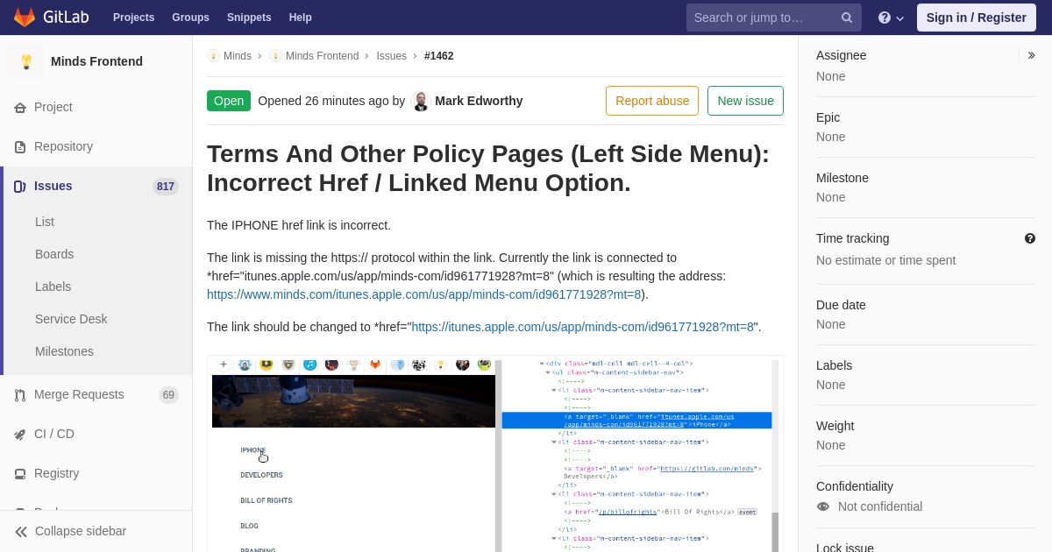Click the Minds Frontend lightbulb avatar
Viewport: 1052px width, 552px height.
26,61
